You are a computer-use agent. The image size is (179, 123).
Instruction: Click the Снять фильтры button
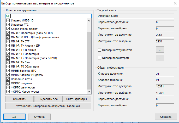click(77, 99)
